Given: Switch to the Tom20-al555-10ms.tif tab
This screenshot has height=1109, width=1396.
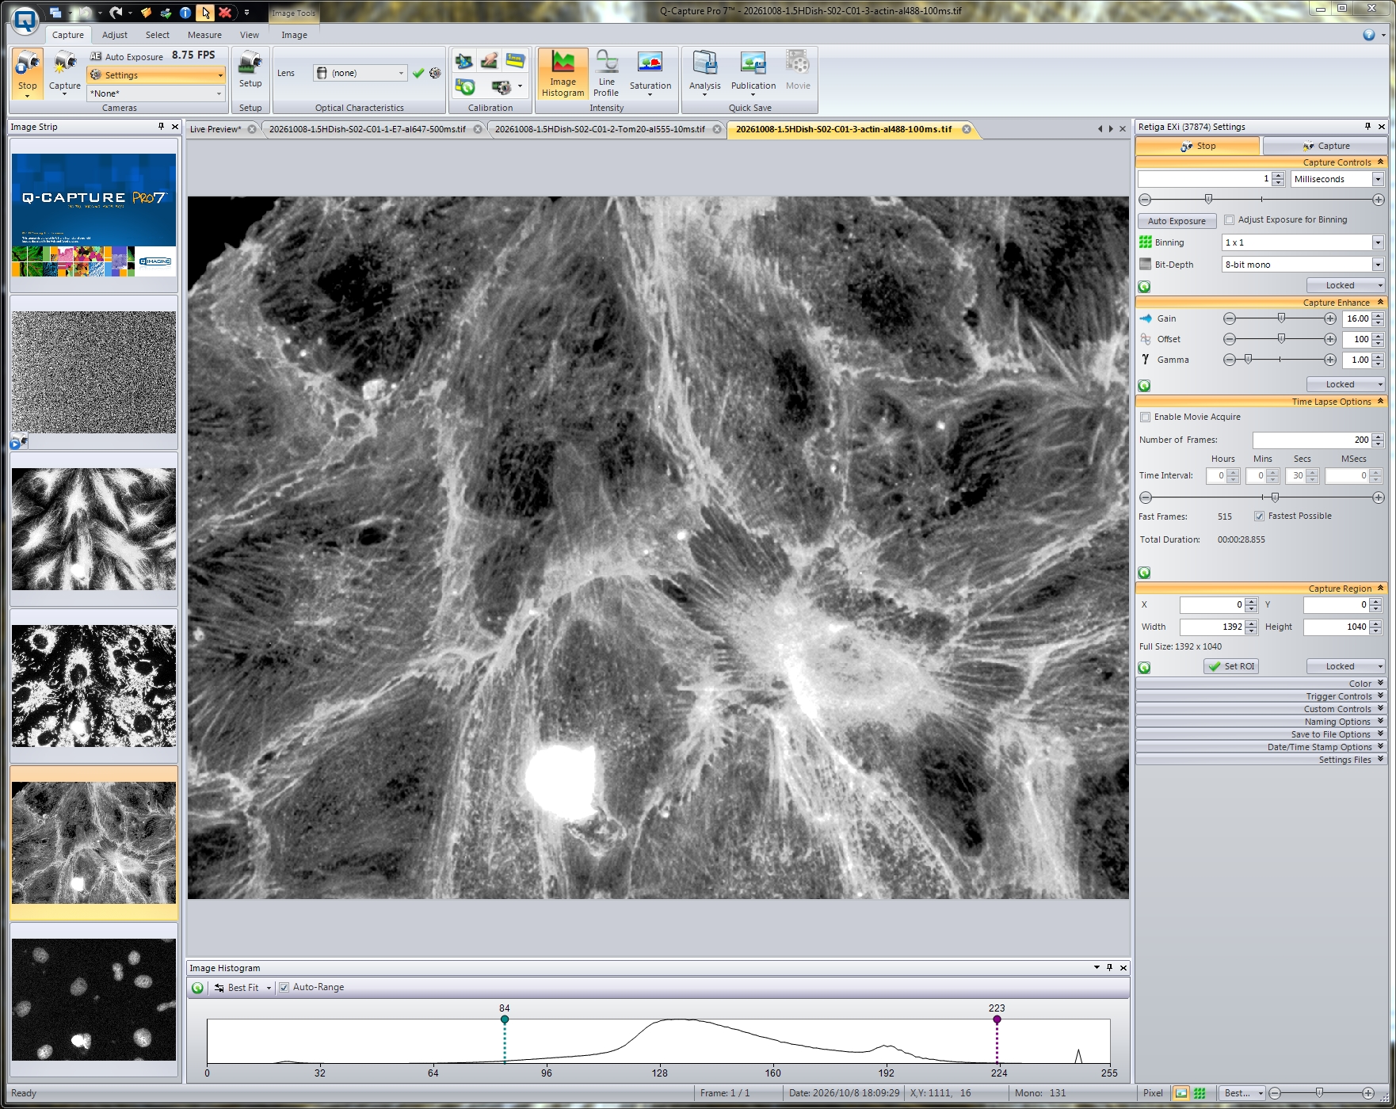Looking at the screenshot, I should pos(600,129).
